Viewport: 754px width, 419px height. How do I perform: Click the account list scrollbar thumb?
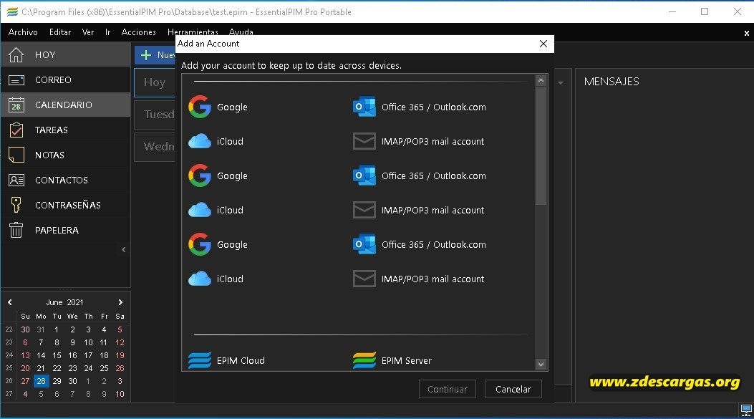tap(541, 146)
